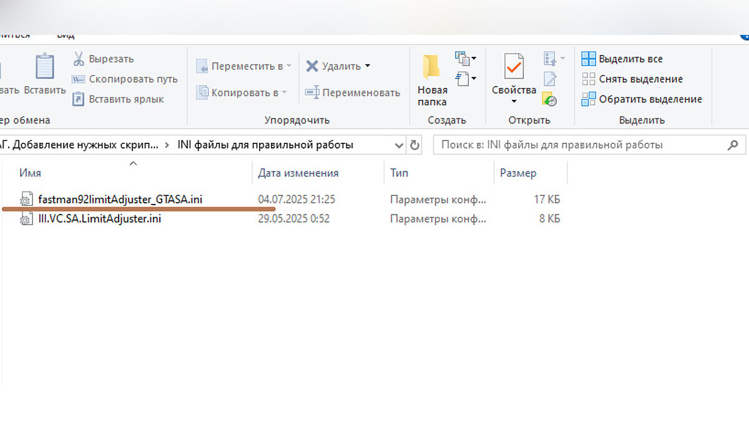The height and width of the screenshot is (421, 749).
Task: Switch to the Вид ribbon tab
Action: click(66, 36)
